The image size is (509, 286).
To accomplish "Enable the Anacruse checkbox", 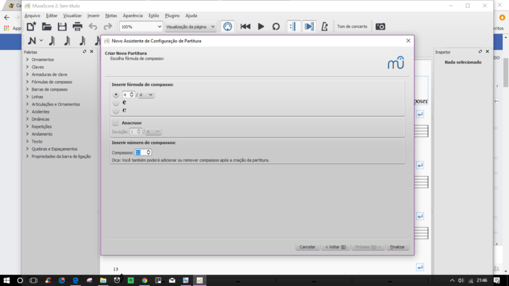I will pyautogui.click(x=115, y=123).
